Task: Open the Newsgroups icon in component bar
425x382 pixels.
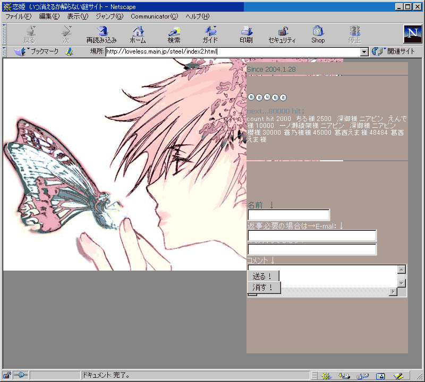Action: coord(362,376)
